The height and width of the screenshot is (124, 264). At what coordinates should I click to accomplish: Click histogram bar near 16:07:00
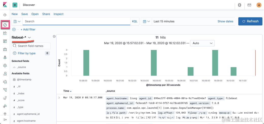point(191,71)
